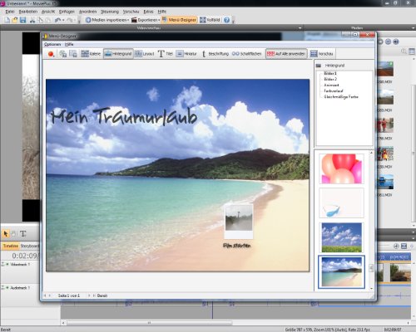Click the red record button in Menü-Designer
The height and width of the screenshot is (332, 416).
[x=51, y=54]
